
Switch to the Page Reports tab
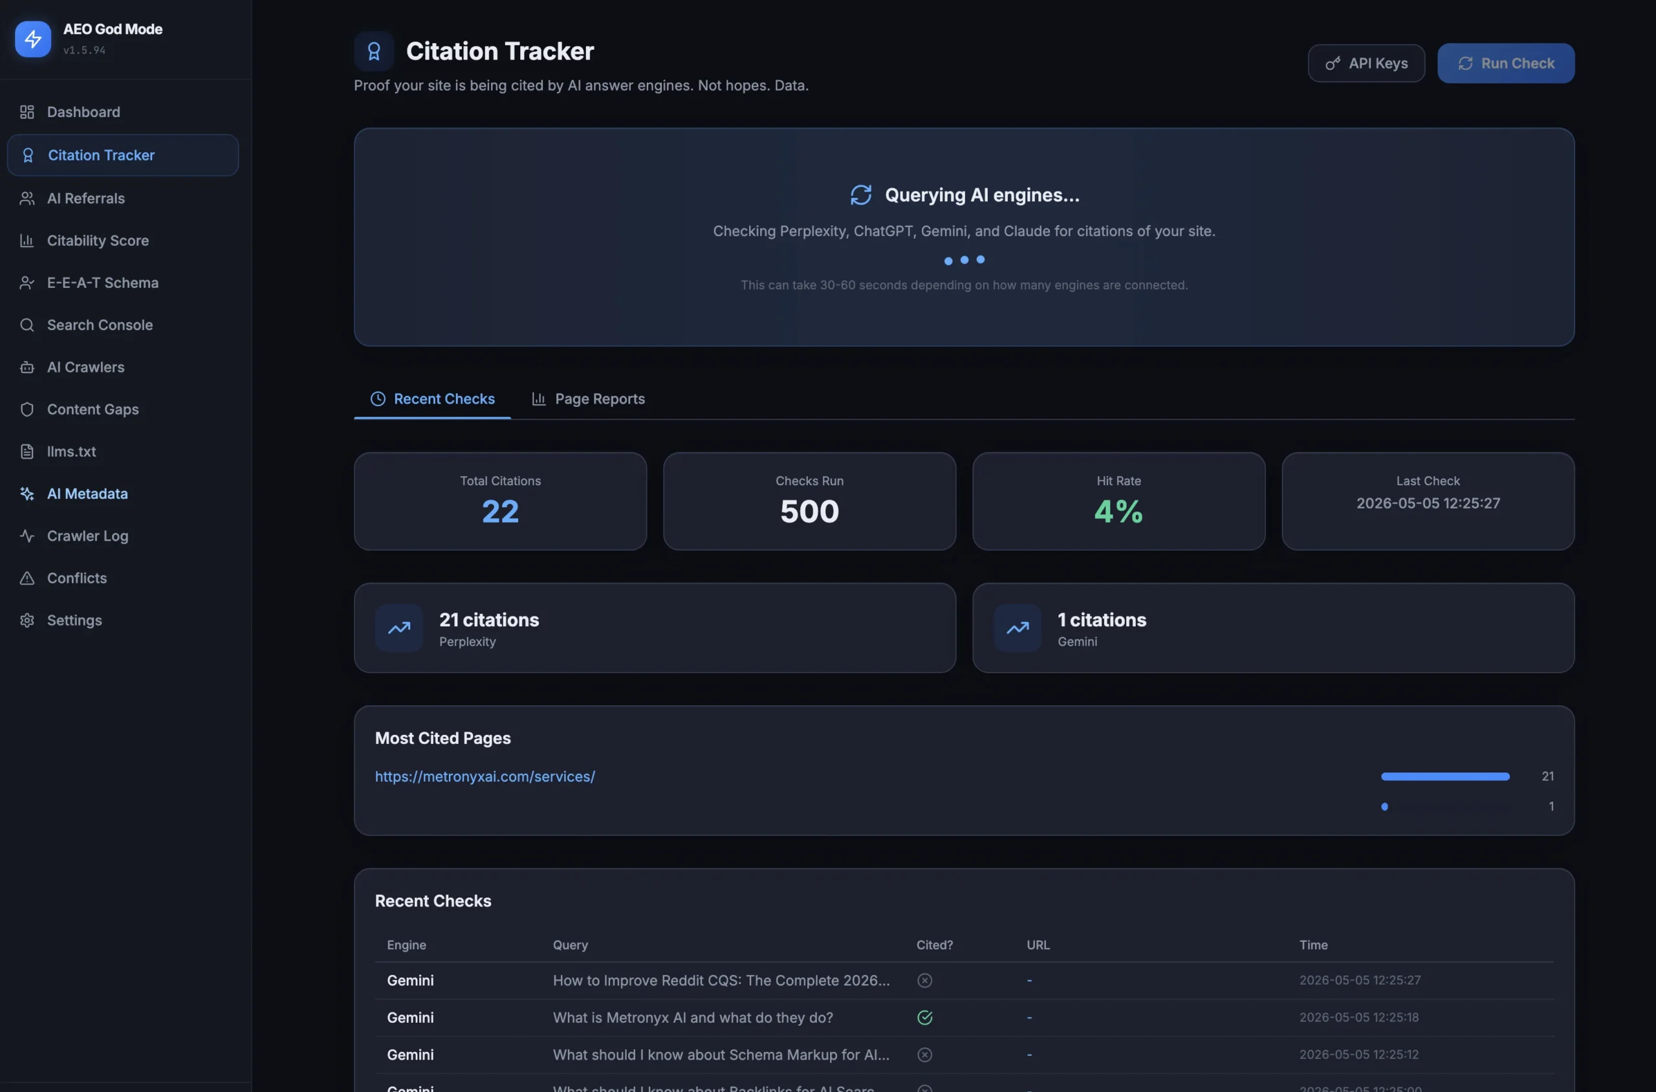click(x=589, y=399)
